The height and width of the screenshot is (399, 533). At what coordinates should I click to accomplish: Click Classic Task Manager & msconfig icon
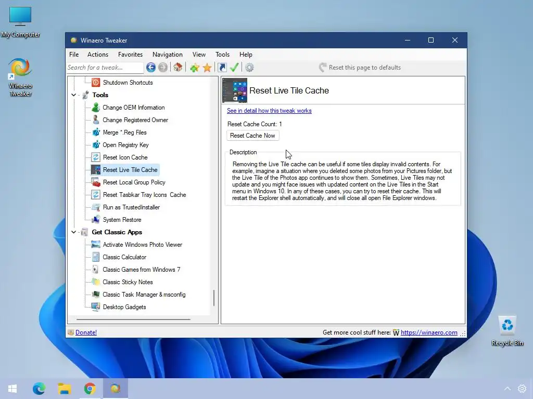pyautogui.click(x=96, y=295)
